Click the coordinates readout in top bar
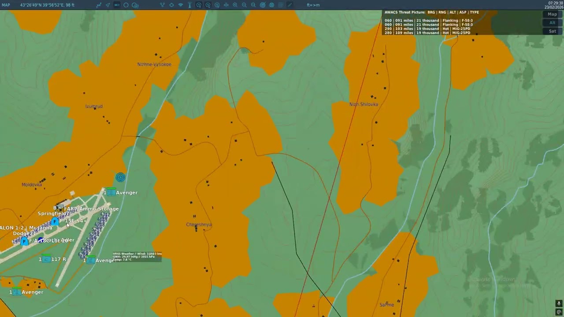The width and height of the screenshot is (564, 317). pos(47,5)
